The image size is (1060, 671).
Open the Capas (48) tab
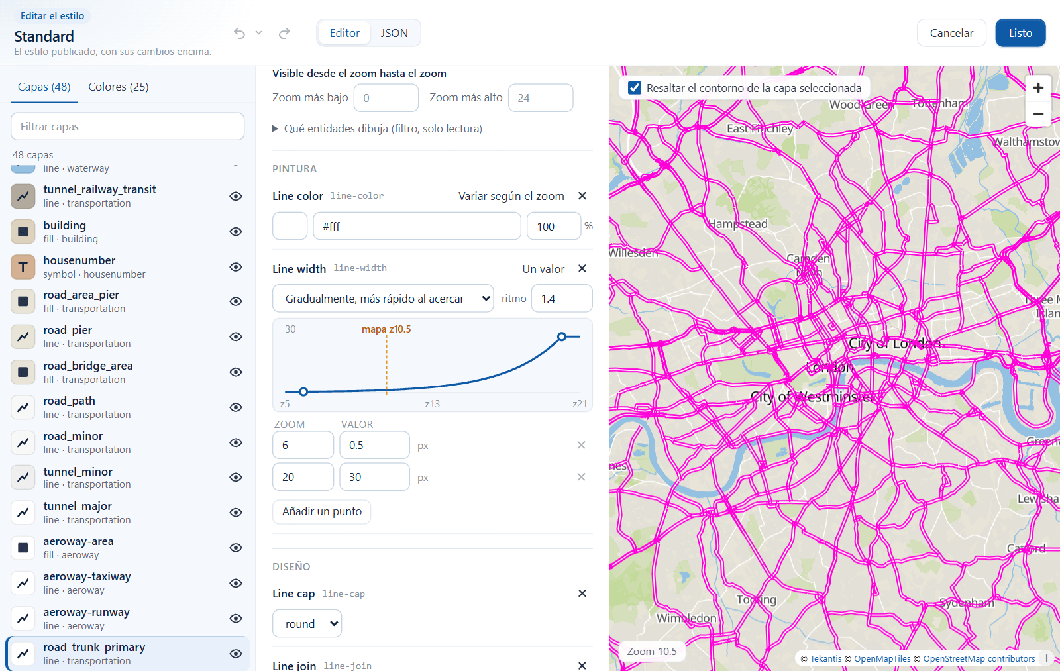(44, 87)
